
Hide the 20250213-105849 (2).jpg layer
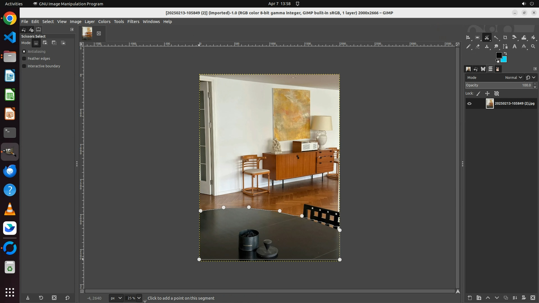click(469, 104)
